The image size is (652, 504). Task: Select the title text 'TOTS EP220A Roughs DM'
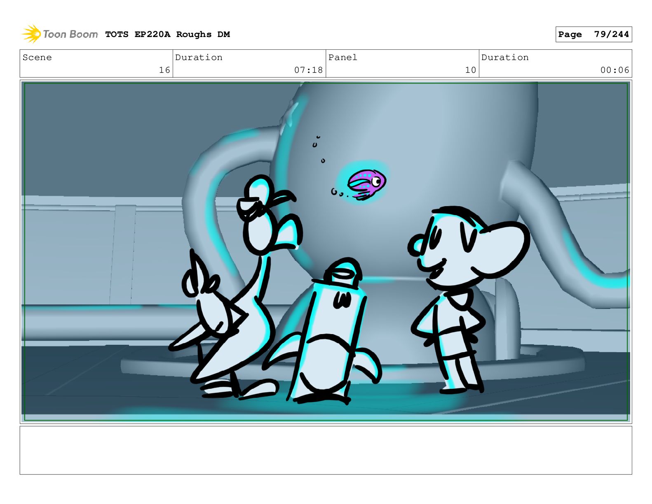(167, 35)
